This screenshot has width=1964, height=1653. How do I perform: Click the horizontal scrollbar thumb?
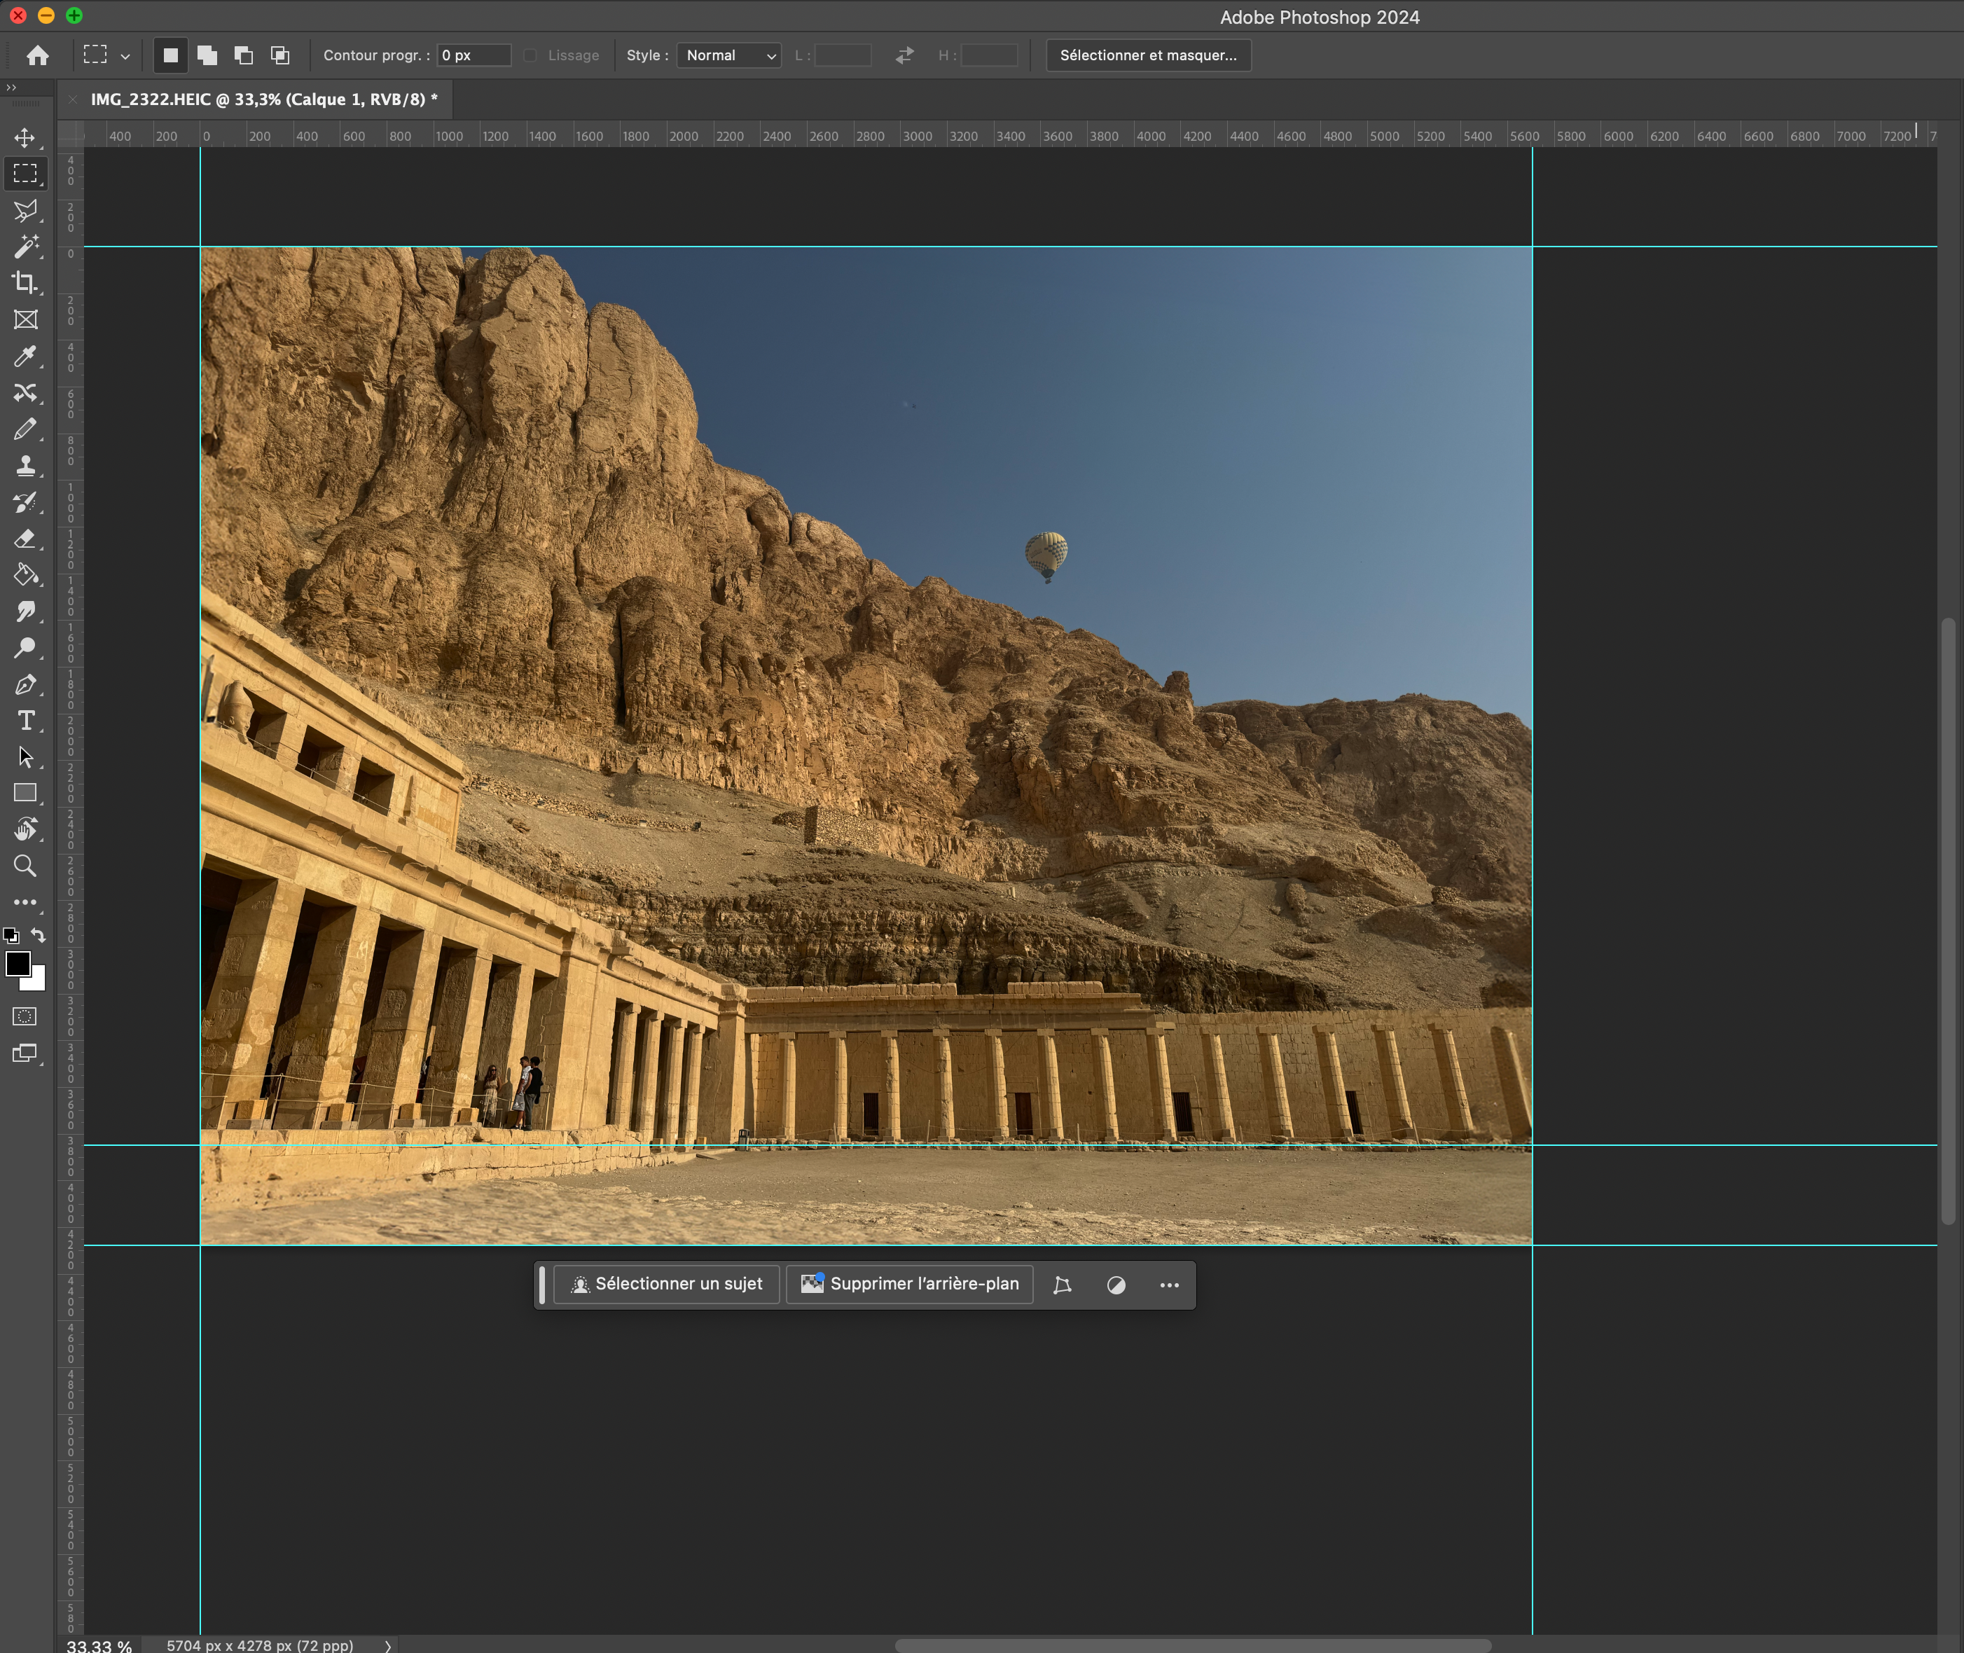pyautogui.click(x=1192, y=1645)
